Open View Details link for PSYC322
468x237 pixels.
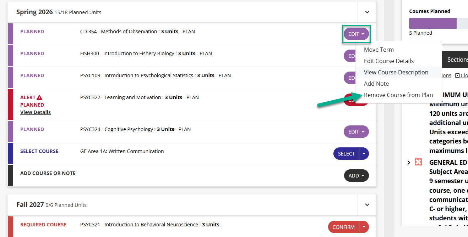[36, 112]
